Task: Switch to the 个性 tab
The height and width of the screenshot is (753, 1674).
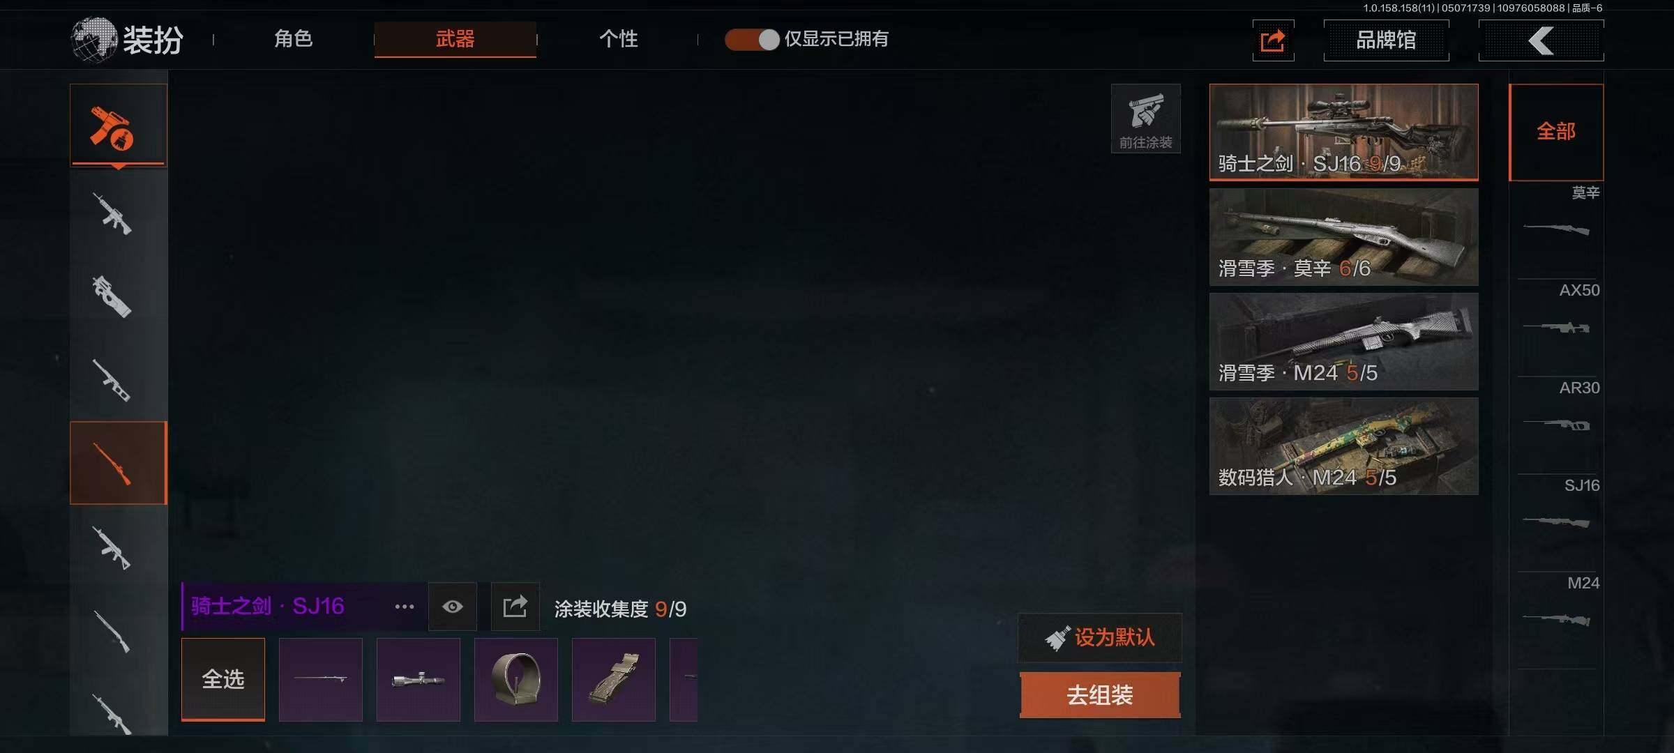Action: pyautogui.click(x=619, y=39)
